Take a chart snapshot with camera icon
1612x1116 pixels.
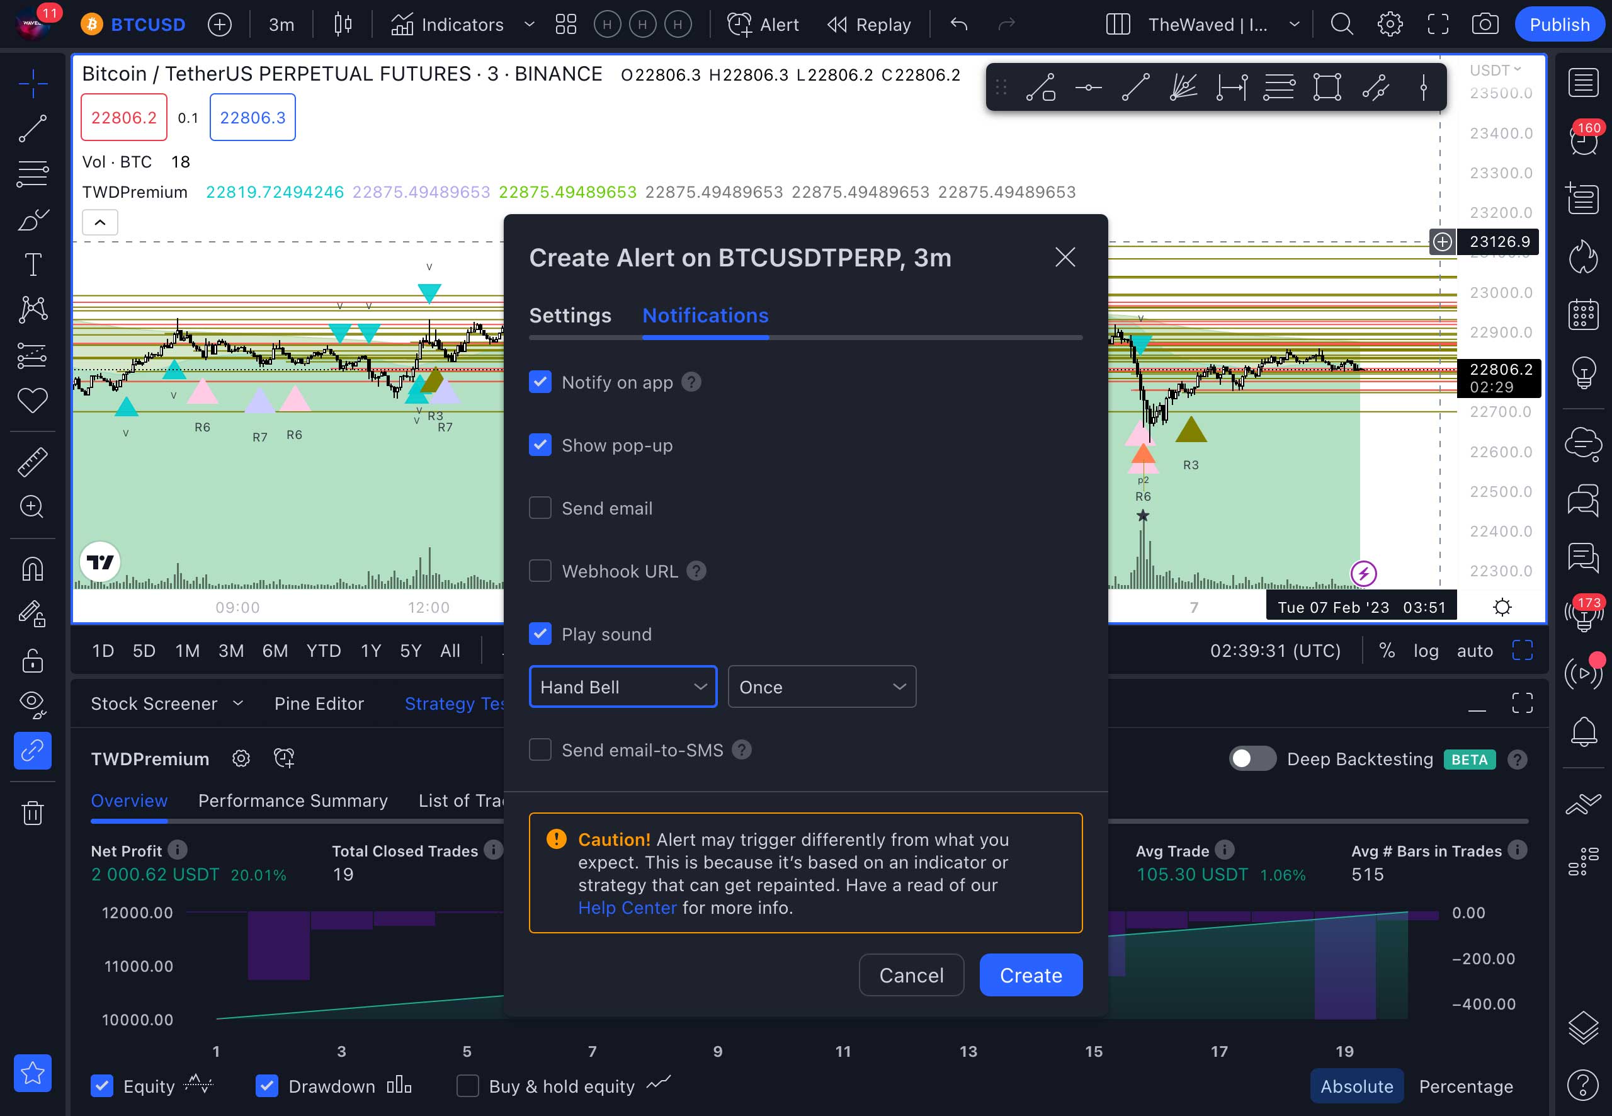click(x=1485, y=25)
